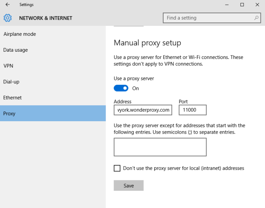Click the back arrow in title bar
Image resolution: width=265 pixels, height=208 pixels.
point(8,5)
